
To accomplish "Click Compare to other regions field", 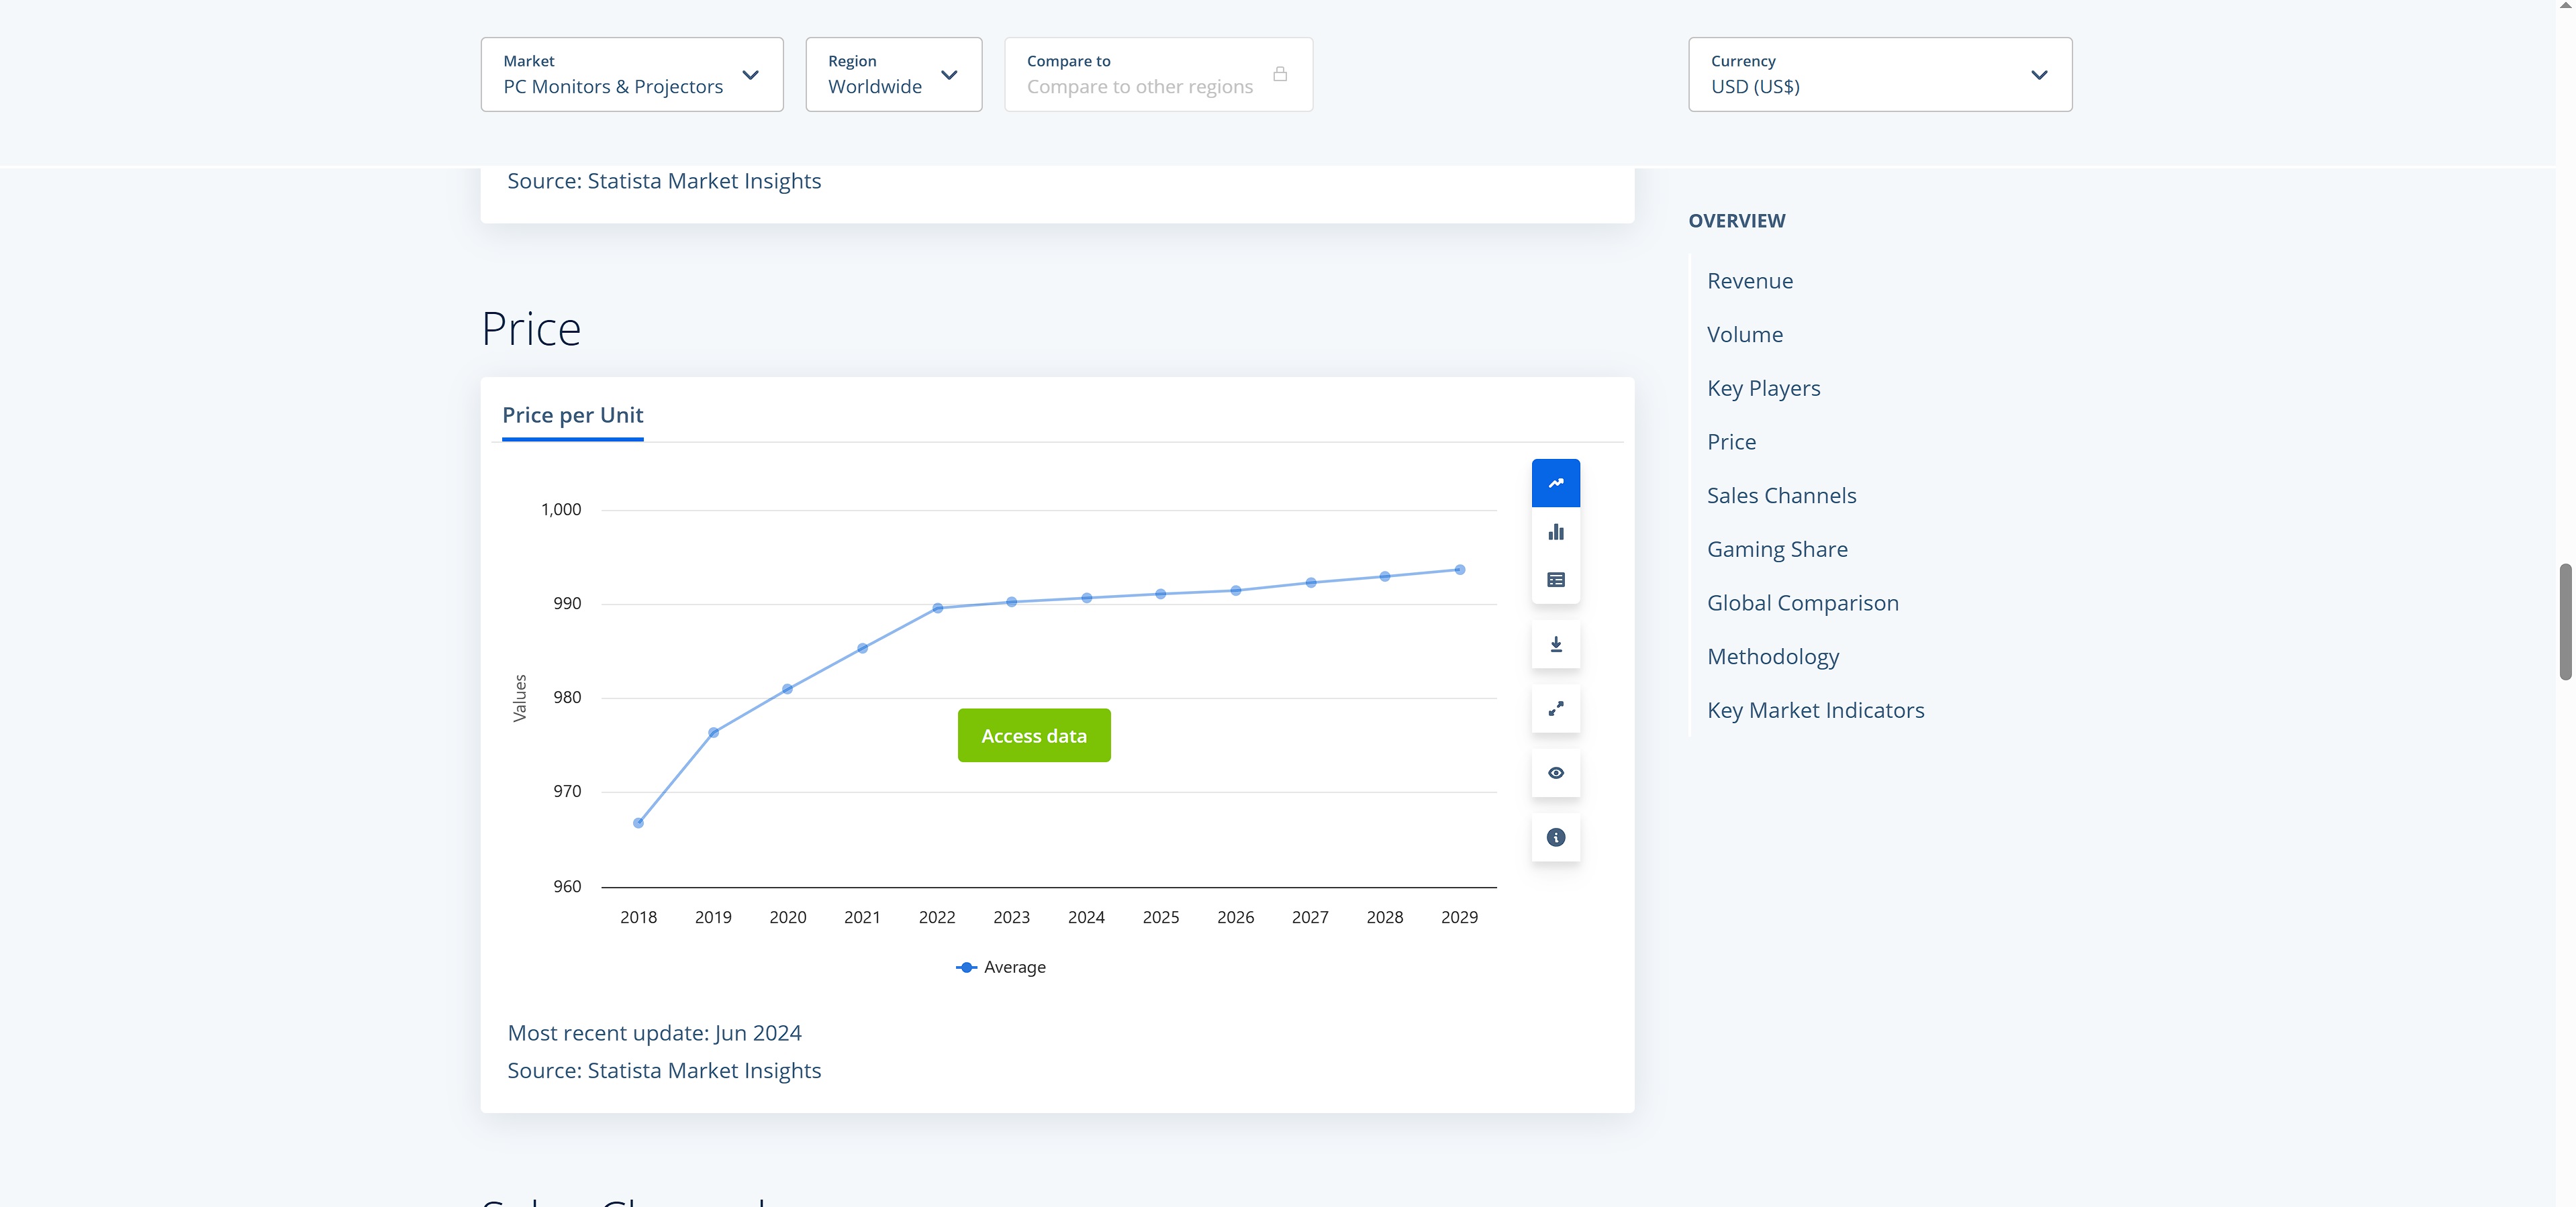I will [1139, 87].
